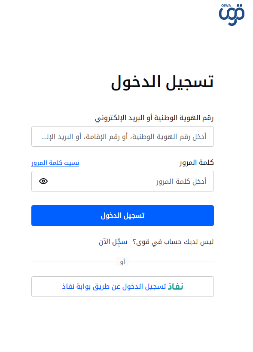Screen dimensions: 253x352
Task: Open the سجّل الآن registration link
Action: click(x=113, y=242)
